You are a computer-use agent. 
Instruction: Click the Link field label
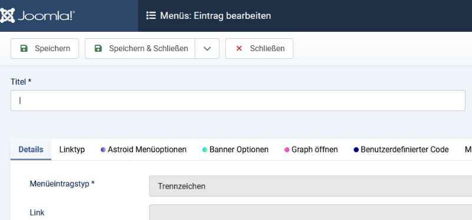[x=37, y=213]
